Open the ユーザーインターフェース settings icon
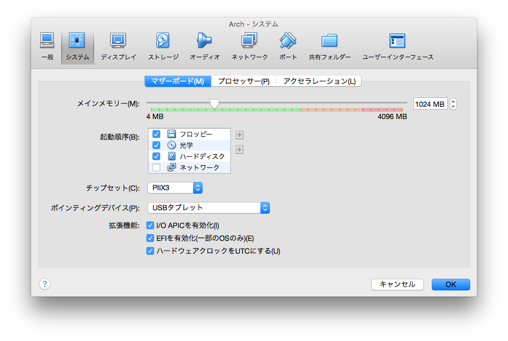 tap(397, 45)
